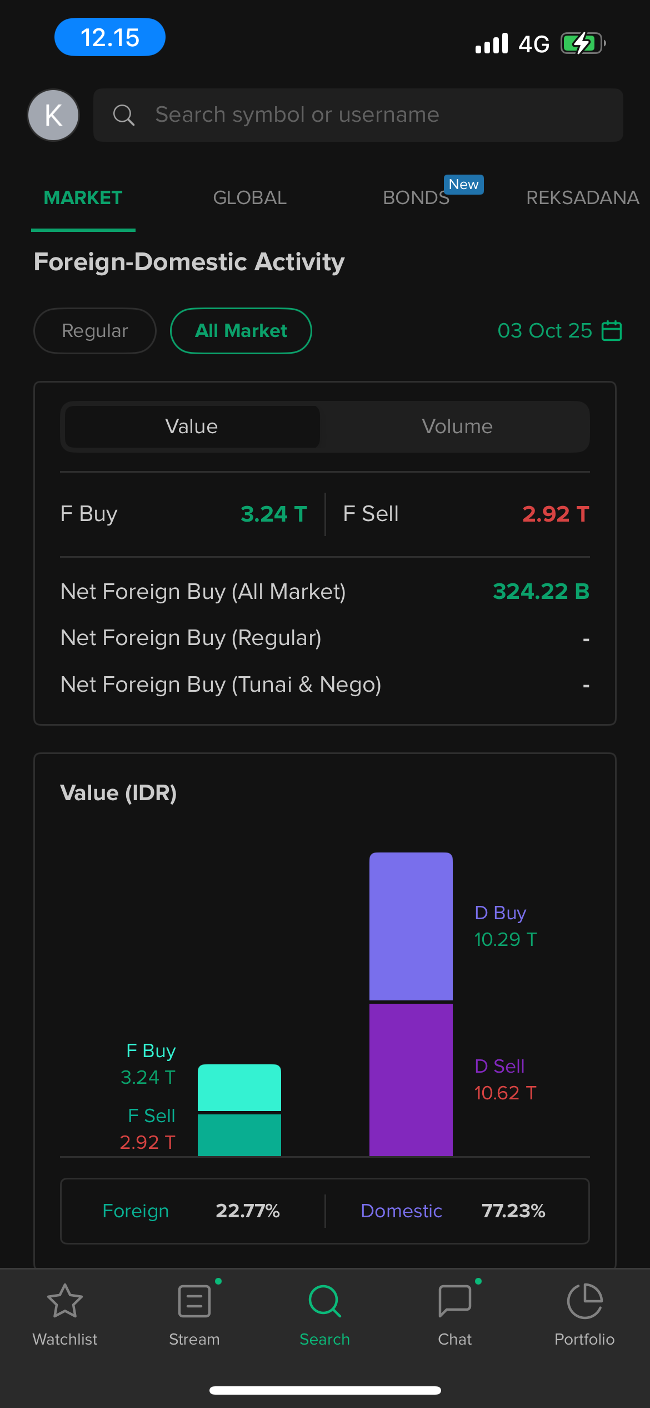Tap the magnifier icon in search field
This screenshot has height=1408, width=650.
point(123,115)
